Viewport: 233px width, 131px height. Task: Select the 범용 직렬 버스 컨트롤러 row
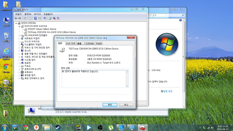tap(35, 54)
